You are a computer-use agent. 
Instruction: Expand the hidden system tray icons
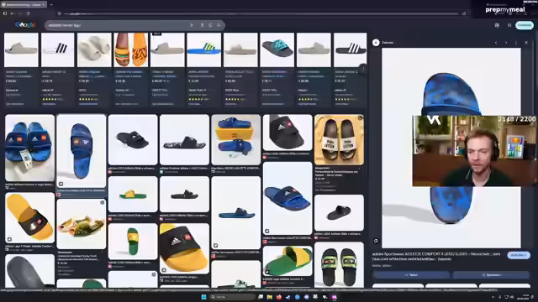pyautogui.click(x=493, y=297)
